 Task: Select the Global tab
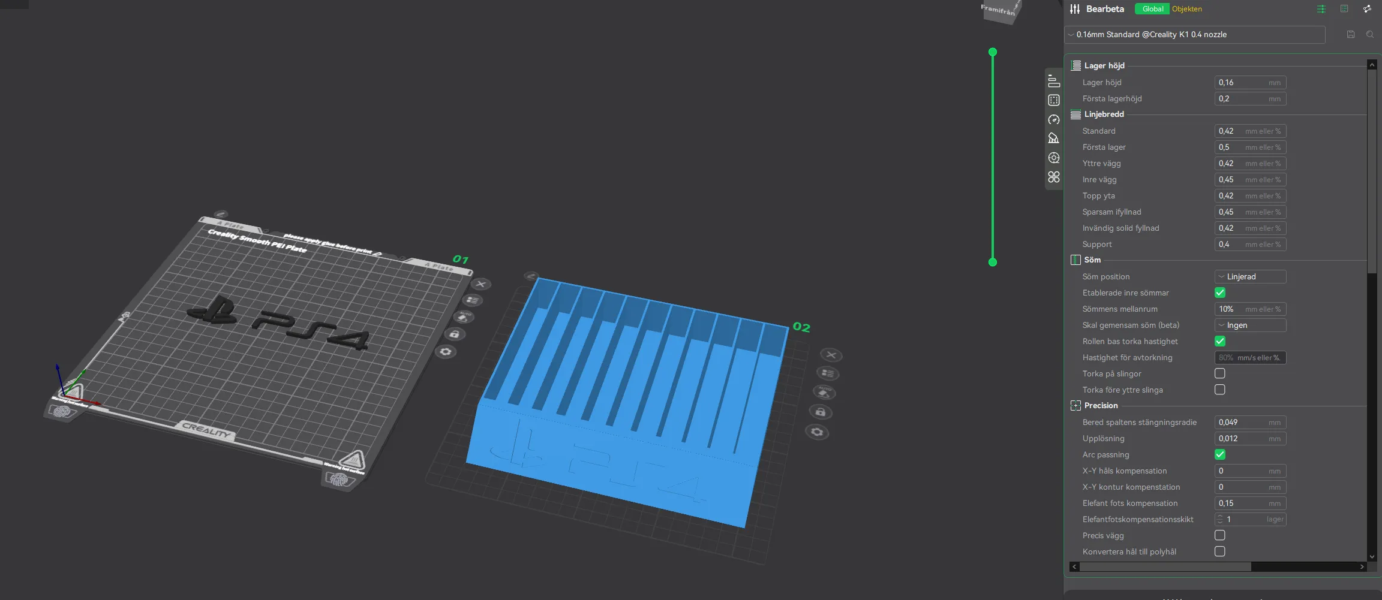click(x=1152, y=9)
